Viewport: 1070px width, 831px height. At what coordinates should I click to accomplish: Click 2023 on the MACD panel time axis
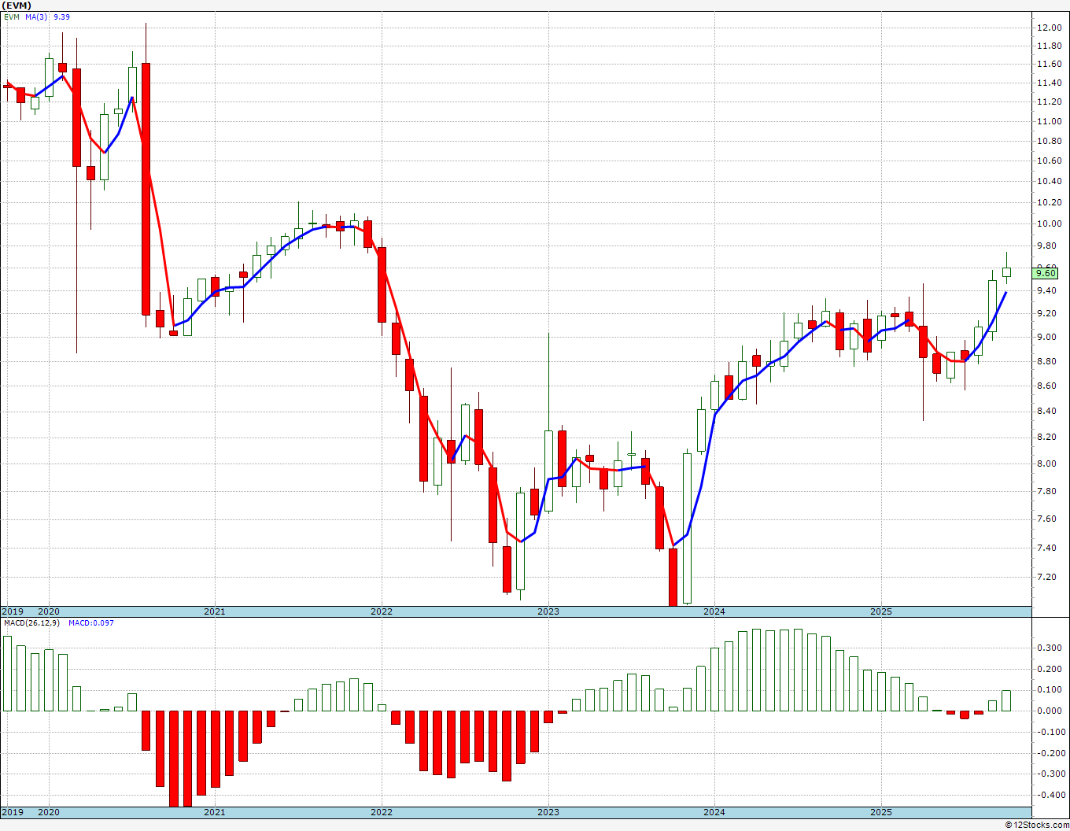[x=548, y=813]
